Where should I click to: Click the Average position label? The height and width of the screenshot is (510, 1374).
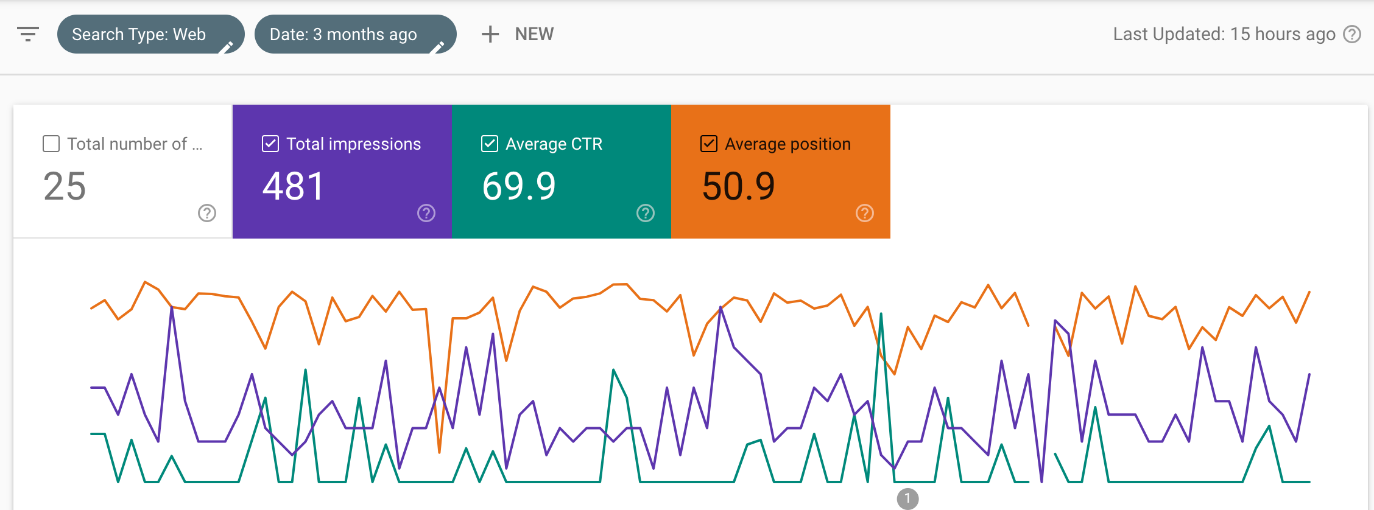(787, 144)
